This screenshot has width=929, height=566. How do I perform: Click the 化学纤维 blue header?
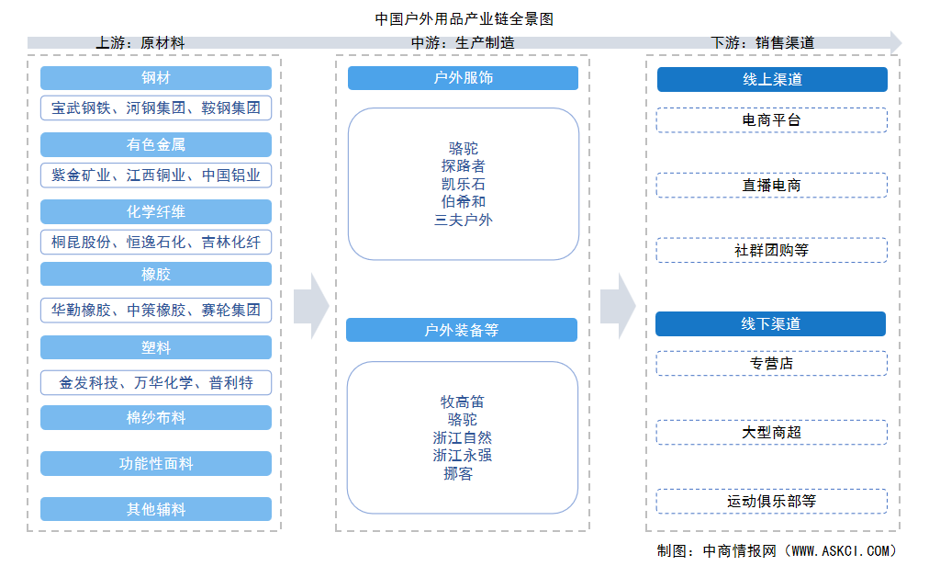pos(156,211)
